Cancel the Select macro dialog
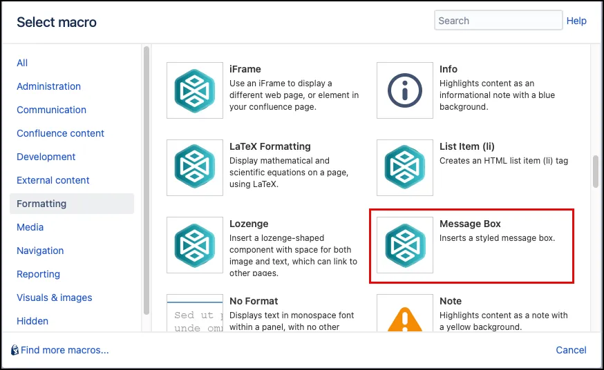 (x=571, y=350)
